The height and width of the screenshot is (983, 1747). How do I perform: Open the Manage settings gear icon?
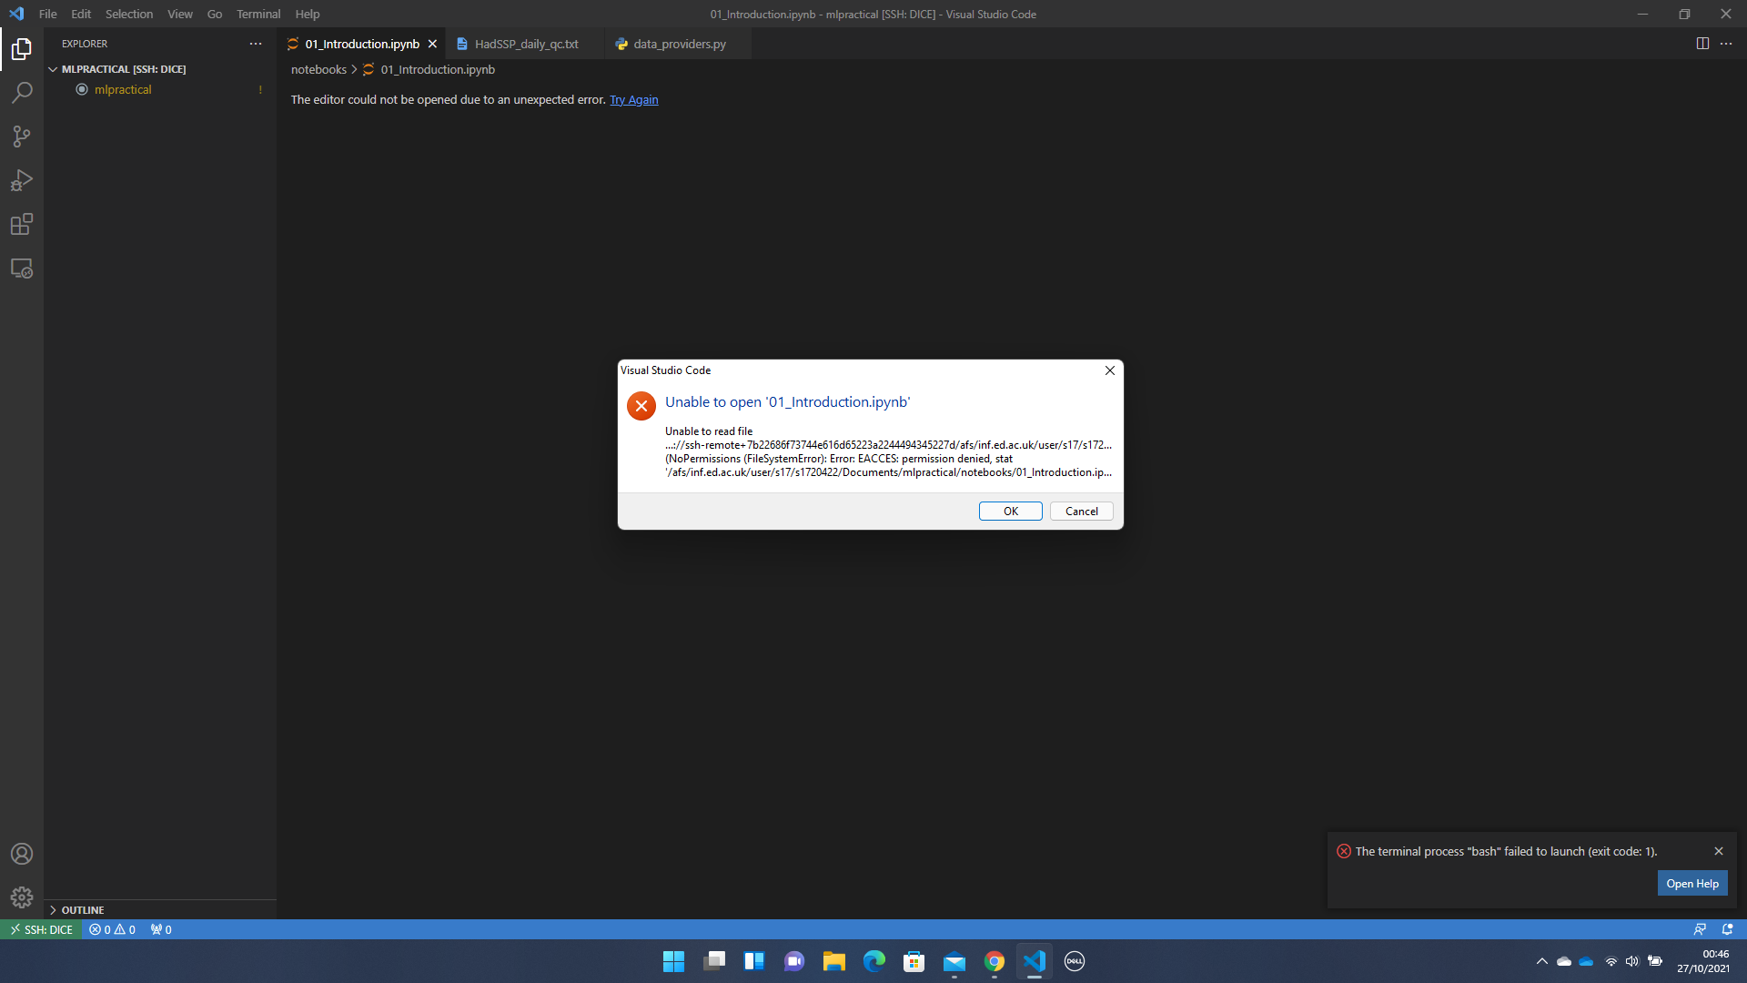pyautogui.click(x=22, y=897)
